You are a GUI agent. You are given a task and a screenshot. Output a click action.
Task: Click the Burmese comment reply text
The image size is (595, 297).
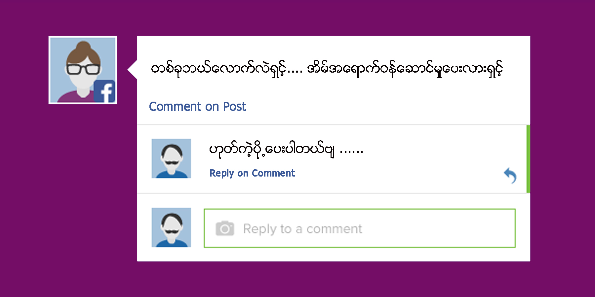271,150
